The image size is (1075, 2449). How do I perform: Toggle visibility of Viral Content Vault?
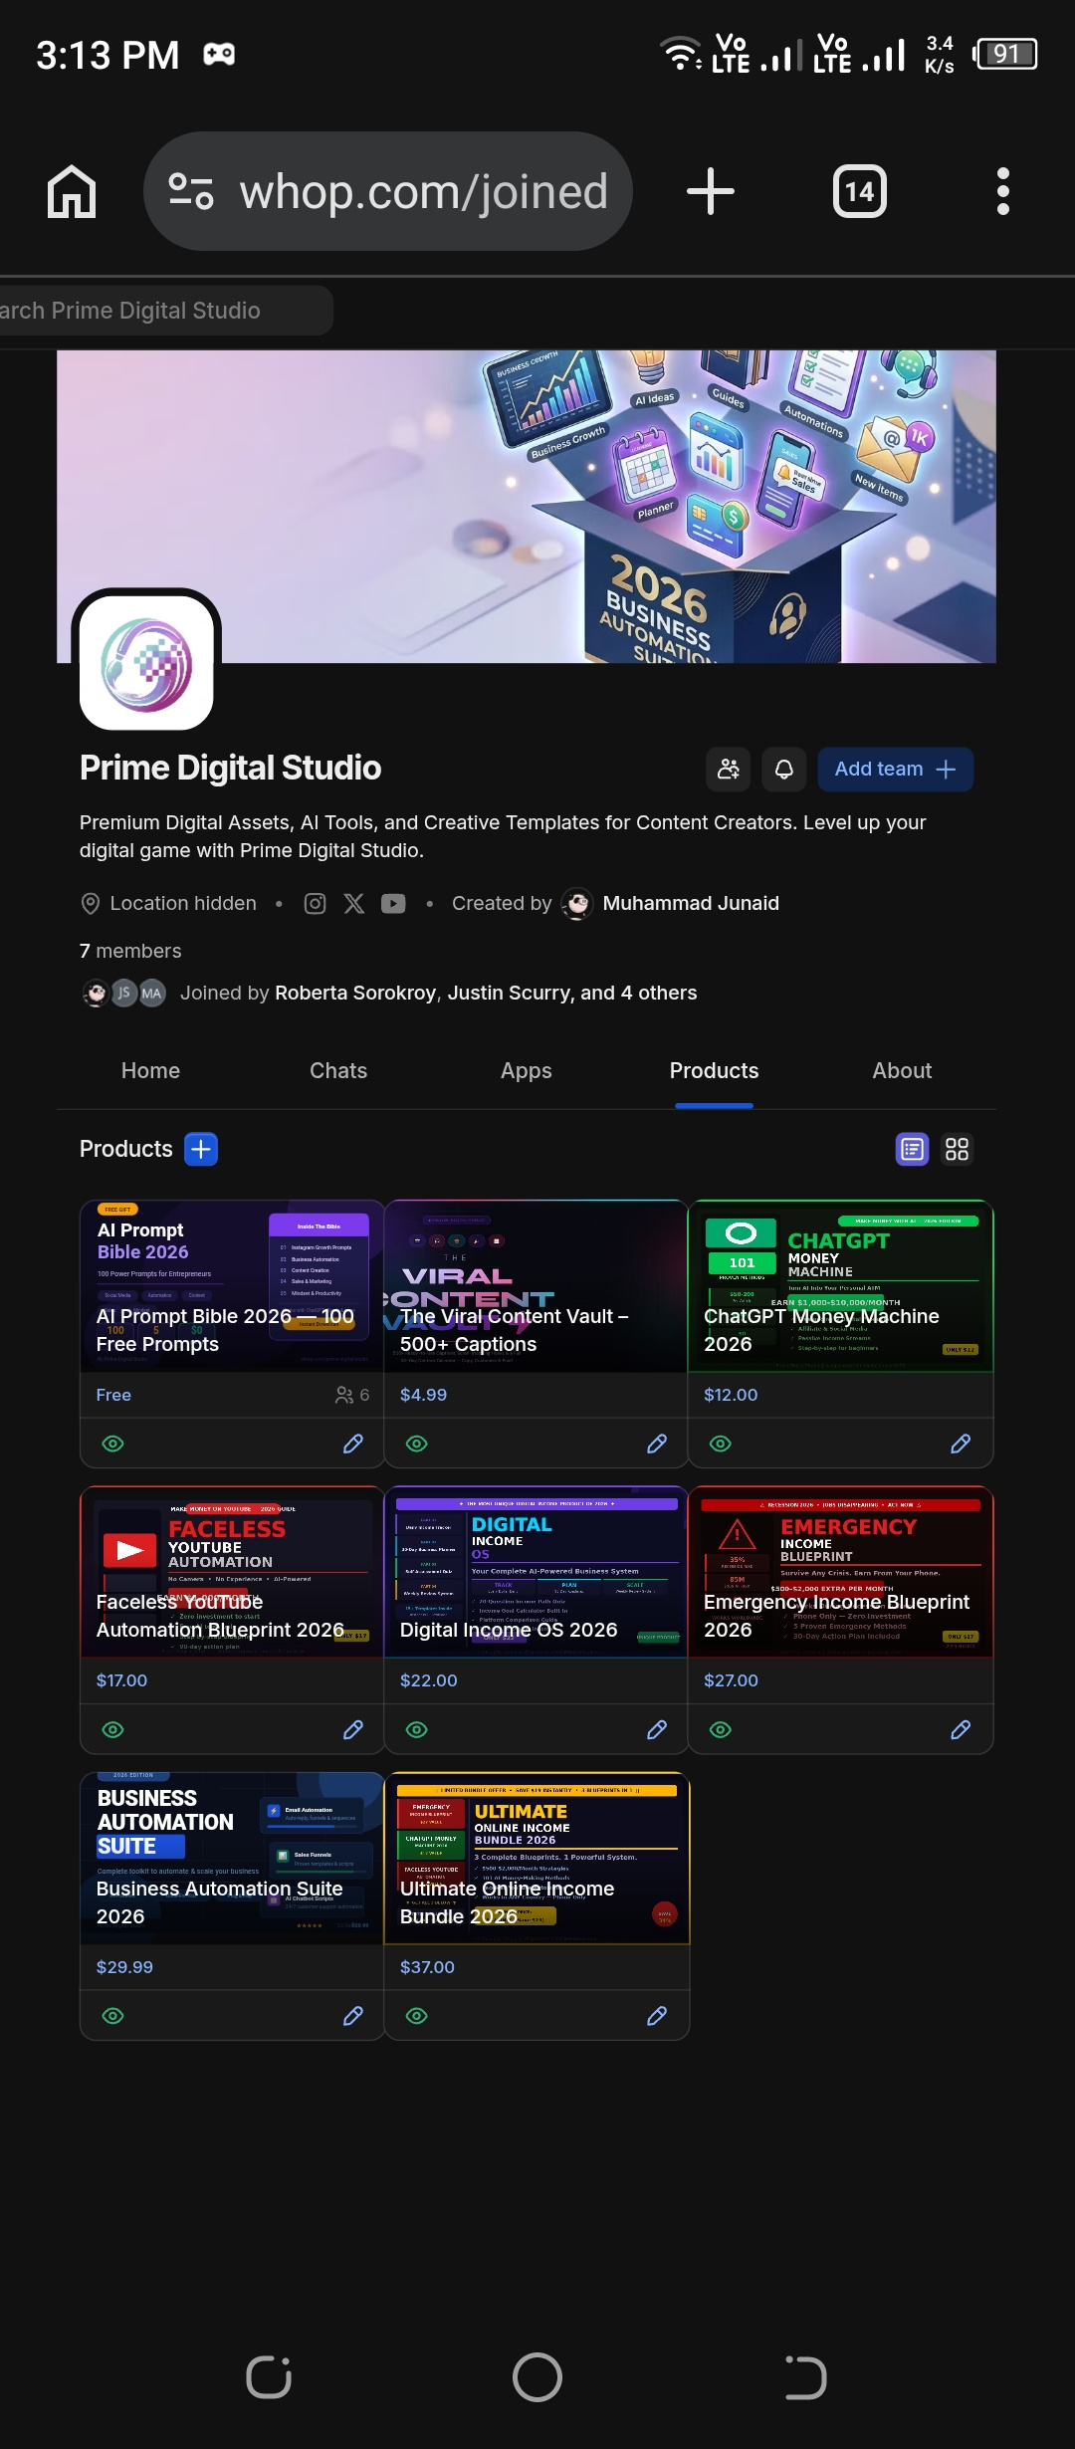point(417,1444)
